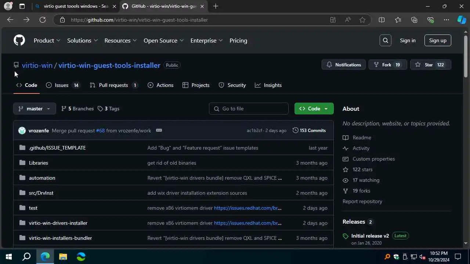This screenshot has height=264, width=470.
Task: Open tab actions menu icon
Action: [22, 6]
